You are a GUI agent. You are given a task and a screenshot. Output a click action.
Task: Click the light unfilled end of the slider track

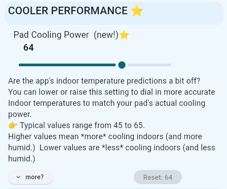pos(149,65)
